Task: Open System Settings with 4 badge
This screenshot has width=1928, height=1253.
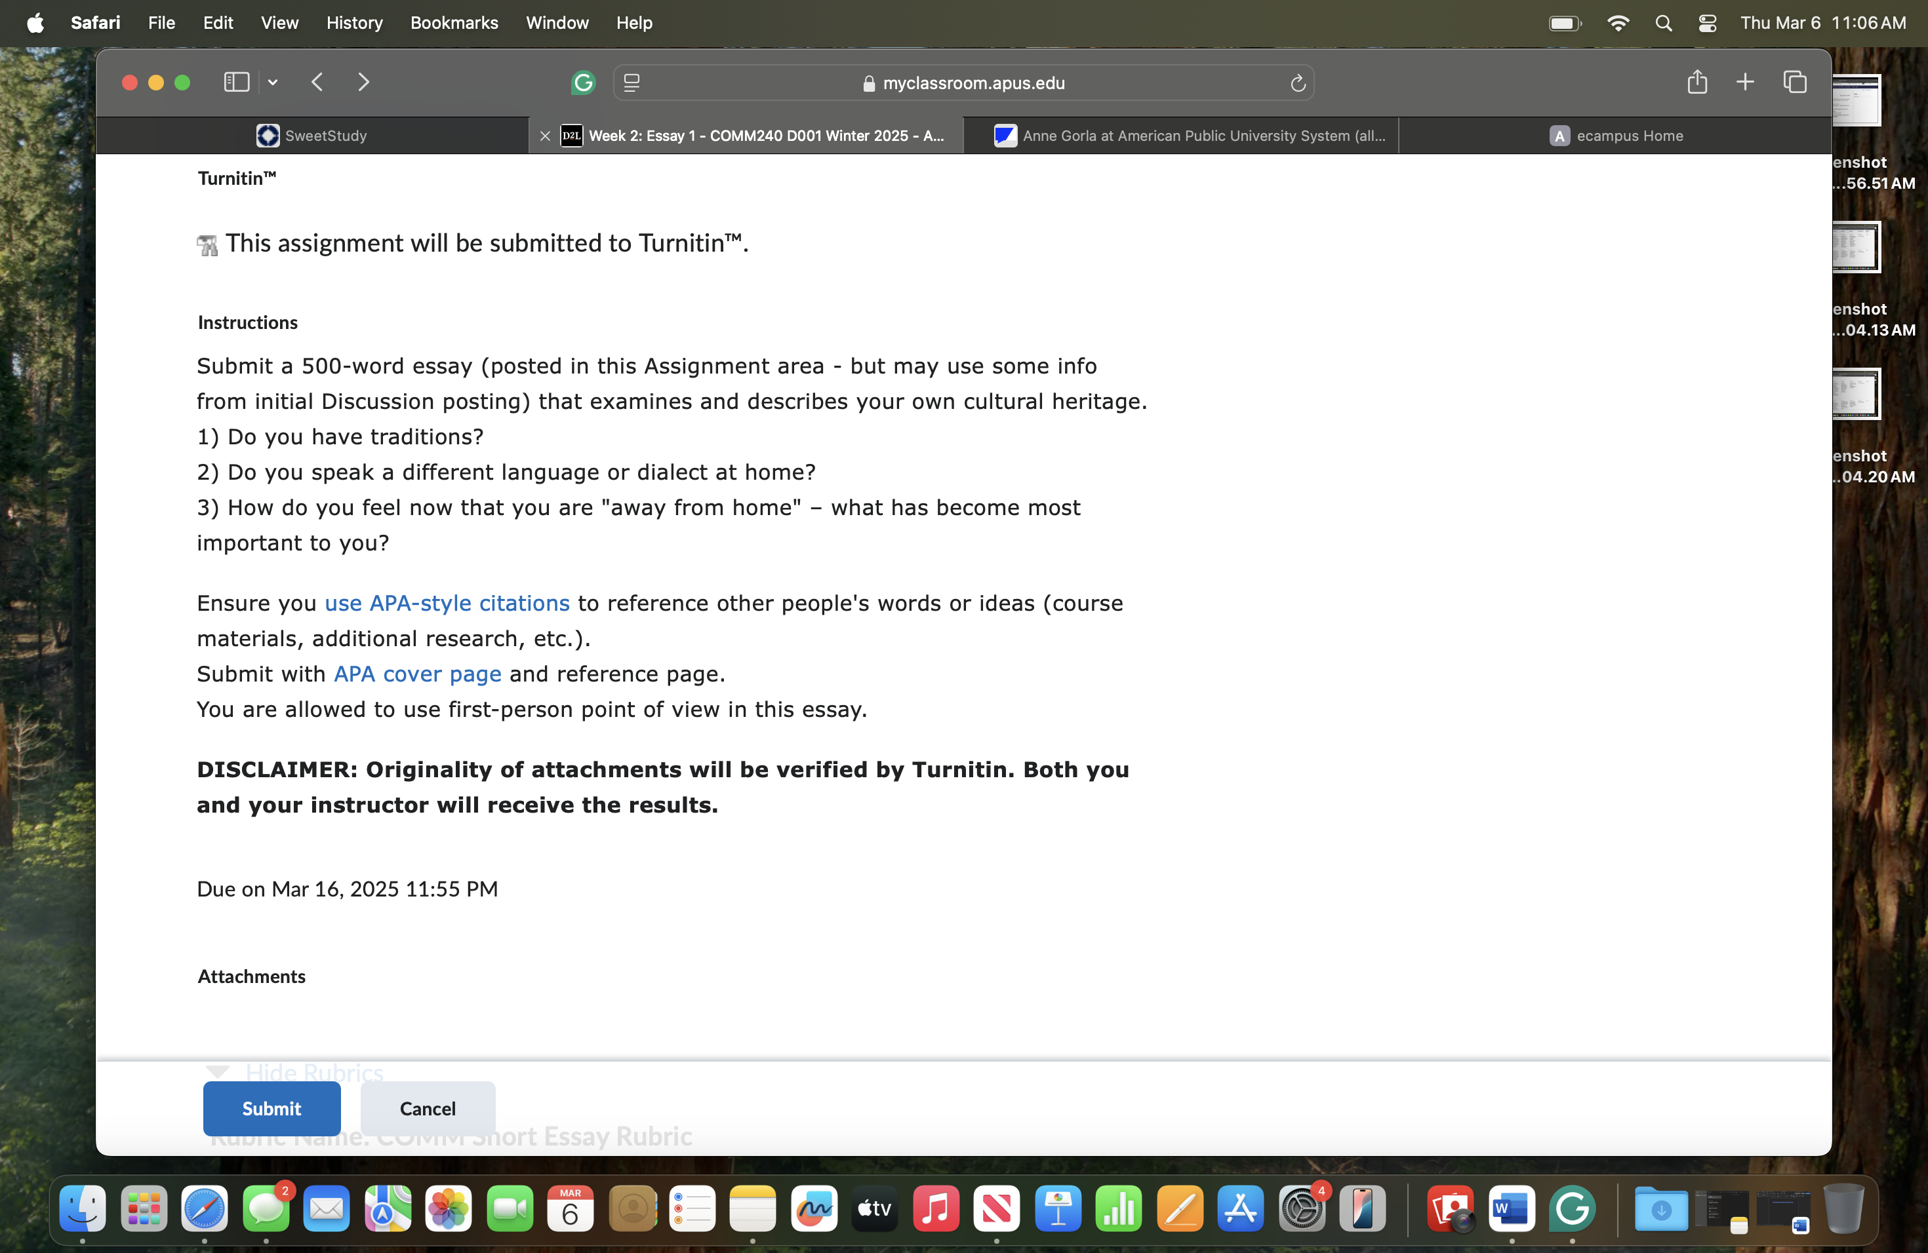Action: (x=1302, y=1209)
